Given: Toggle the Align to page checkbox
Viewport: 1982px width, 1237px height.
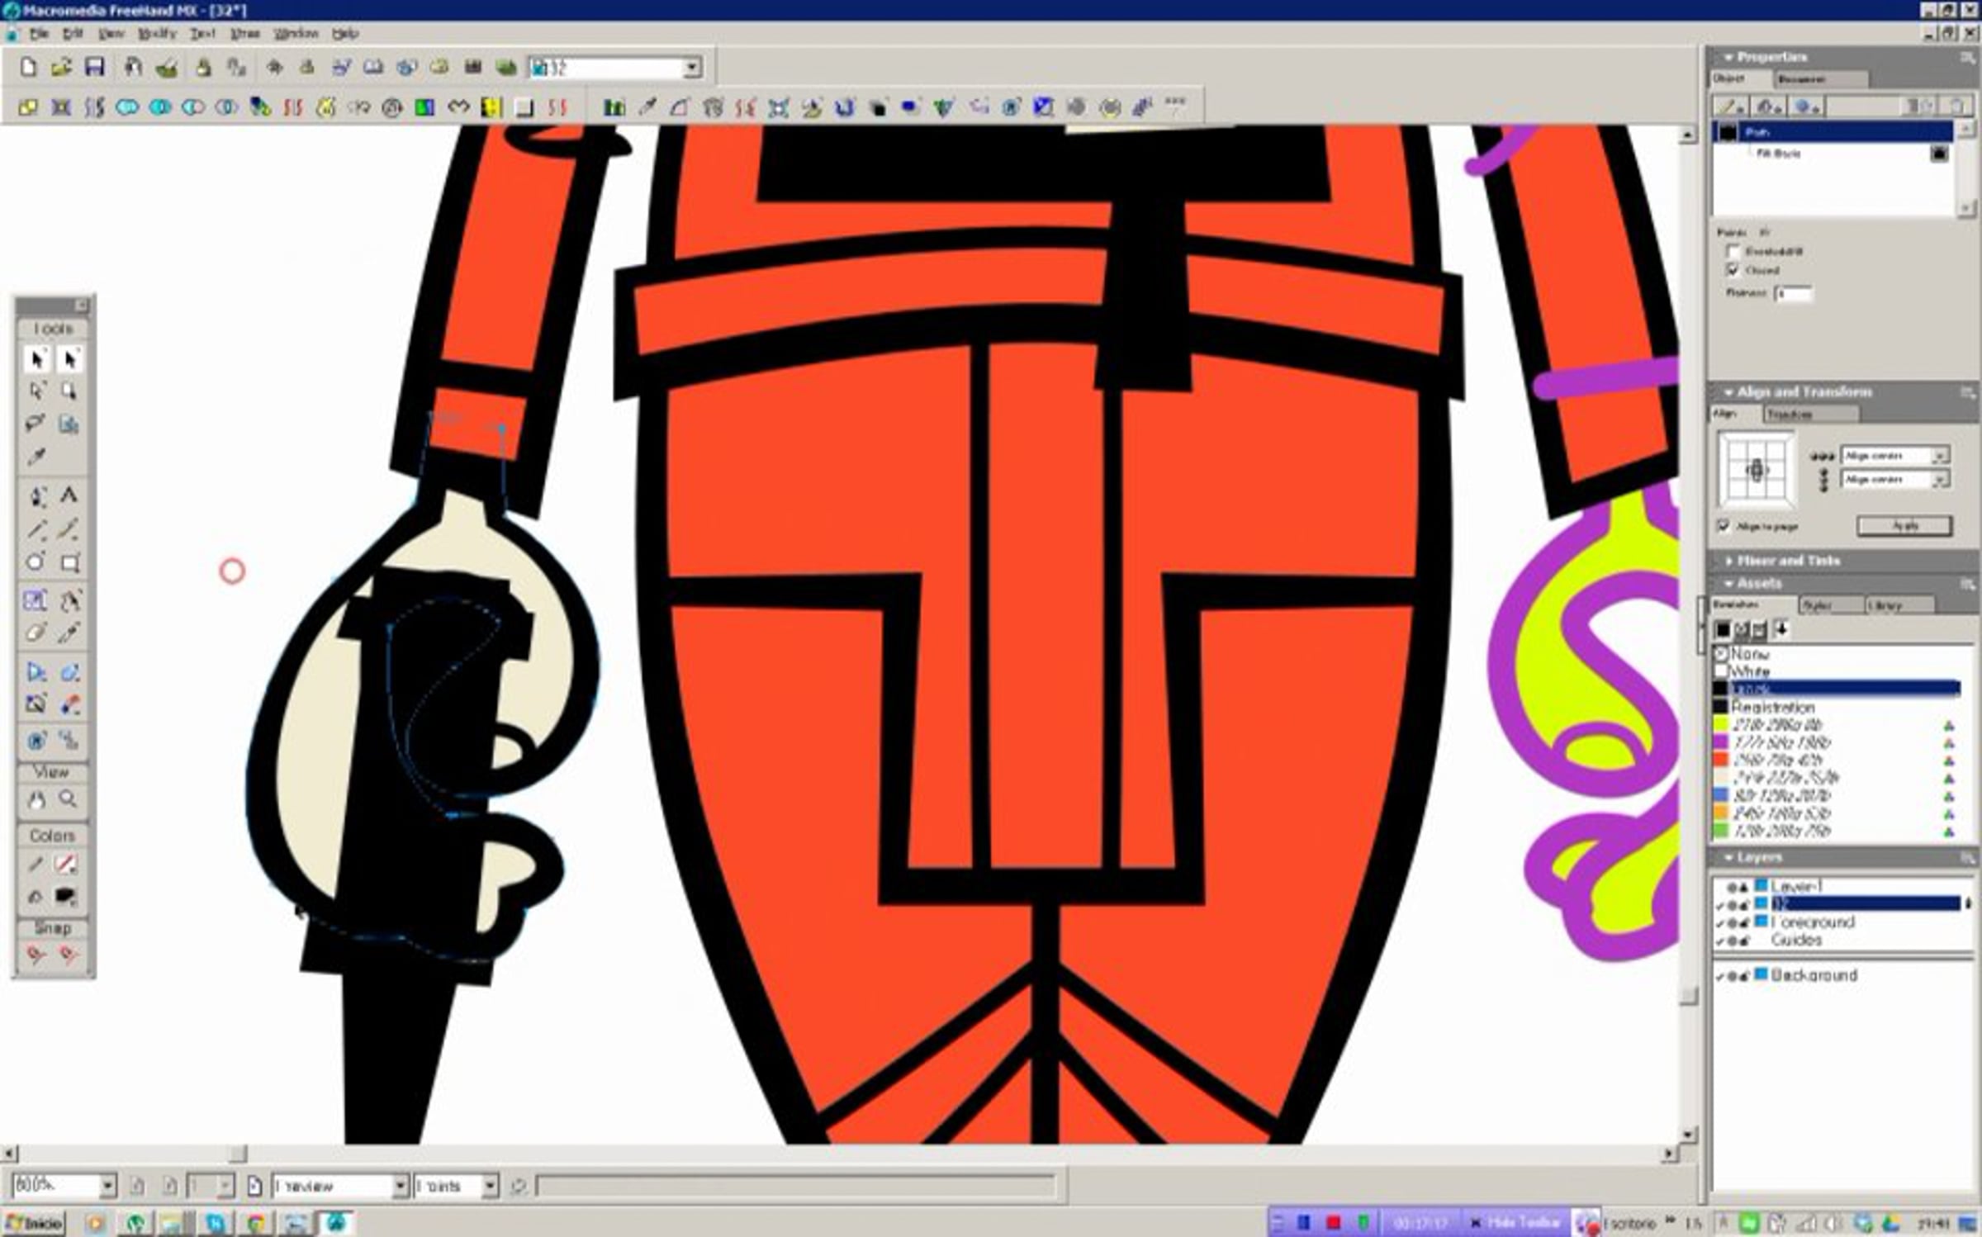Looking at the screenshot, I should point(1724,526).
